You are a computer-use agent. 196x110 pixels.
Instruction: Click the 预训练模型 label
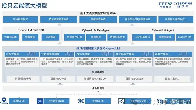(98, 72)
